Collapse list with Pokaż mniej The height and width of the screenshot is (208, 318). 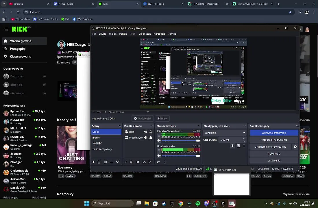click(39, 198)
